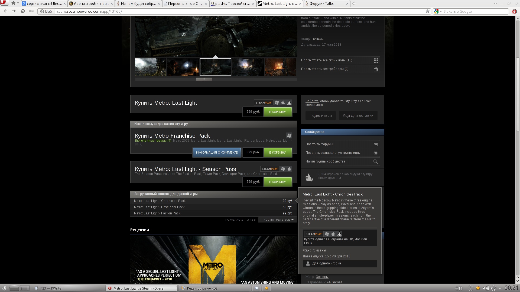This screenshot has width=520, height=292.
Task: Click the 00:21 taskbar clock
Action: pyautogui.click(x=511, y=288)
